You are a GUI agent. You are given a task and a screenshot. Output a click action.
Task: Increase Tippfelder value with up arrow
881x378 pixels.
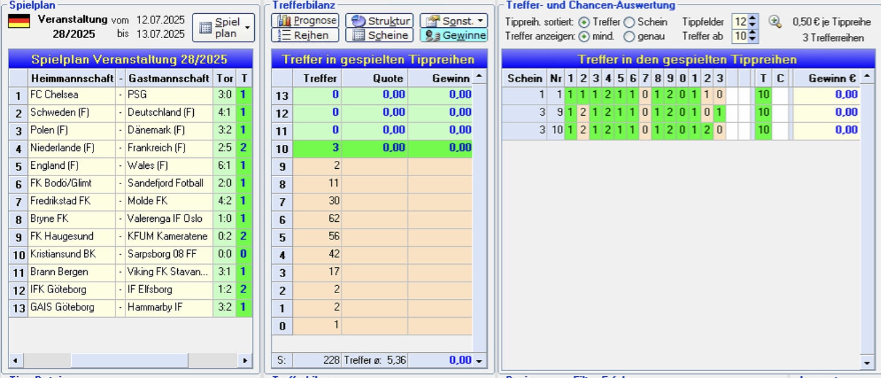point(753,19)
